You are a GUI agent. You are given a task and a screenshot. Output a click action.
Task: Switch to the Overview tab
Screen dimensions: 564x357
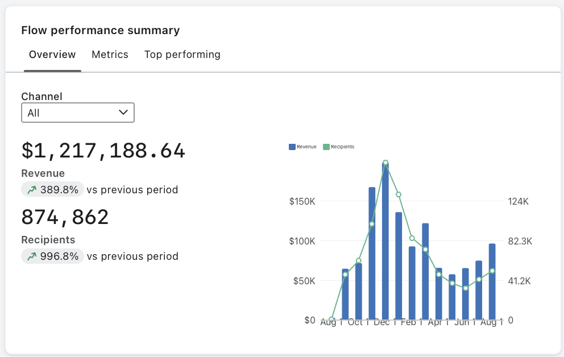coord(52,55)
